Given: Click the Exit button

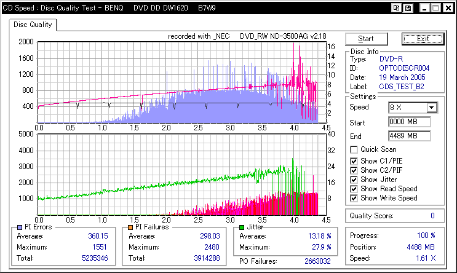Looking at the screenshot, I should [423, 39].
